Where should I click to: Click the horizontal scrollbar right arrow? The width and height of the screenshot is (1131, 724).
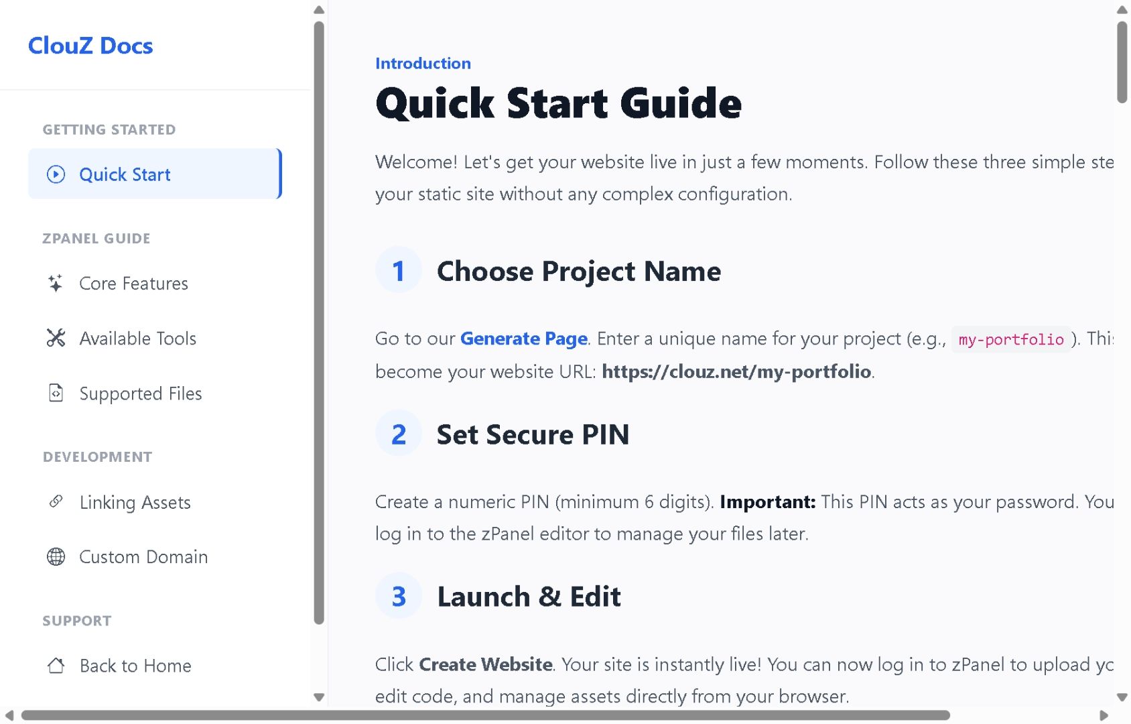pos(1104,715)
